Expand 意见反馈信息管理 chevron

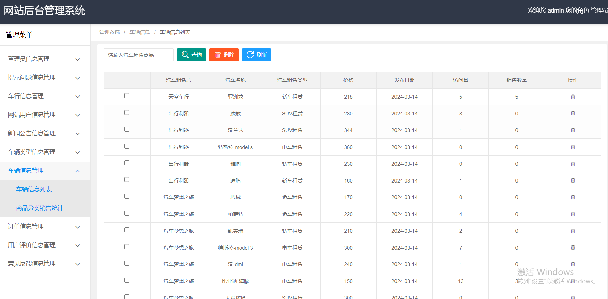click(x=78, y=264)
